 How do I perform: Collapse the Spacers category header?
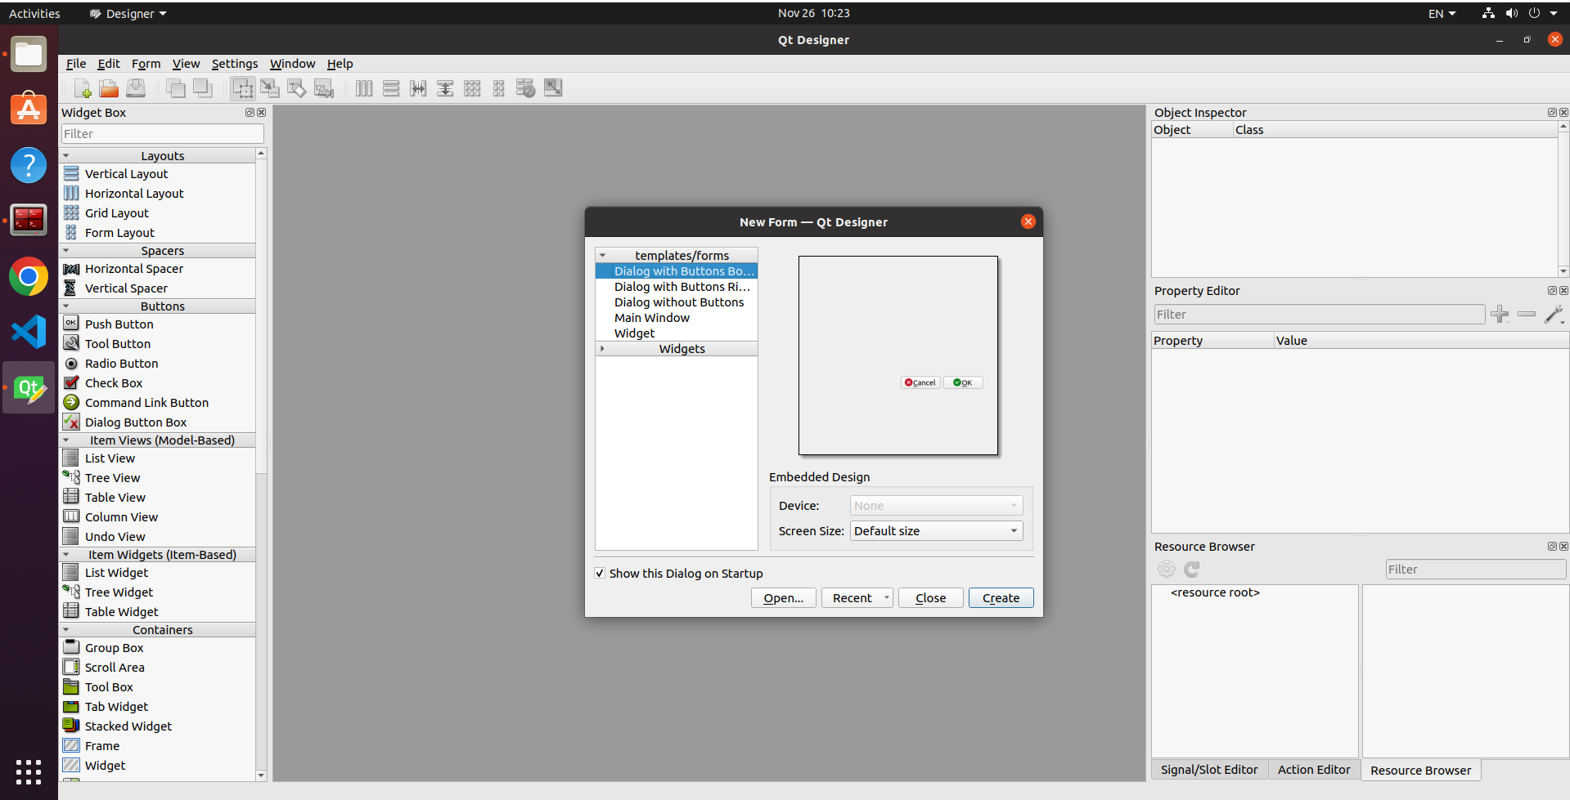pyautogui.click(x=157, y=251)
